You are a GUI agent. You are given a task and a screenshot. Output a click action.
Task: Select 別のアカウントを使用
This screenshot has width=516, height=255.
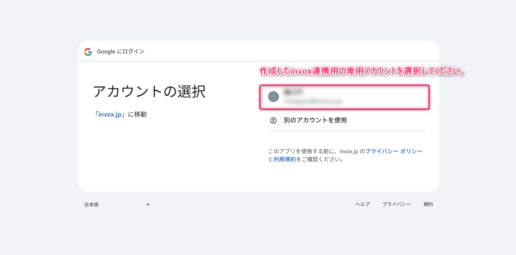tap(346, 120)
